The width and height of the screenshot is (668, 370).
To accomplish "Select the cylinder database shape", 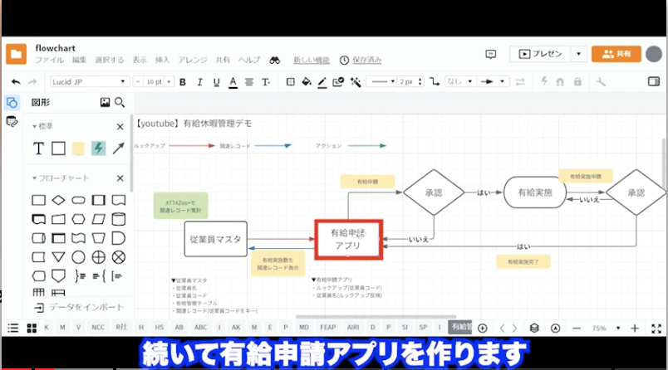I will [x=119, y=219].
